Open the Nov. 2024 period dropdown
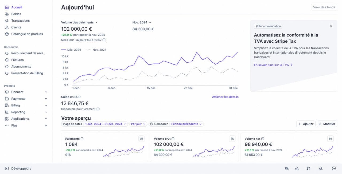The width and height of the screenshot is (342, 174). coord(142,22)
